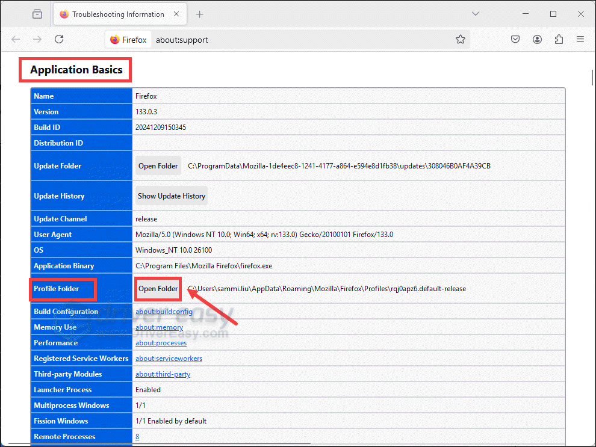Viewport: 596px width, 447px height.
Task: Click the Performance row label
Action: pos(55,343)
